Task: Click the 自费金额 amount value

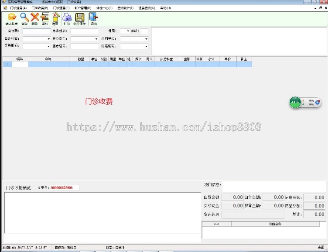Action: click(232, 197)
